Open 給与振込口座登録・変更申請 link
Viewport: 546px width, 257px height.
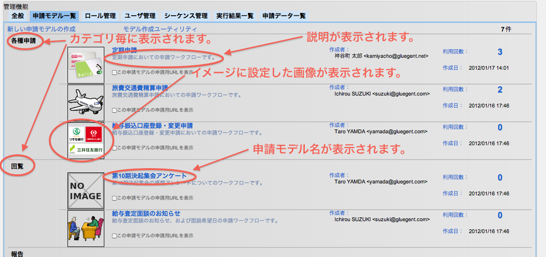click(153, 126)
